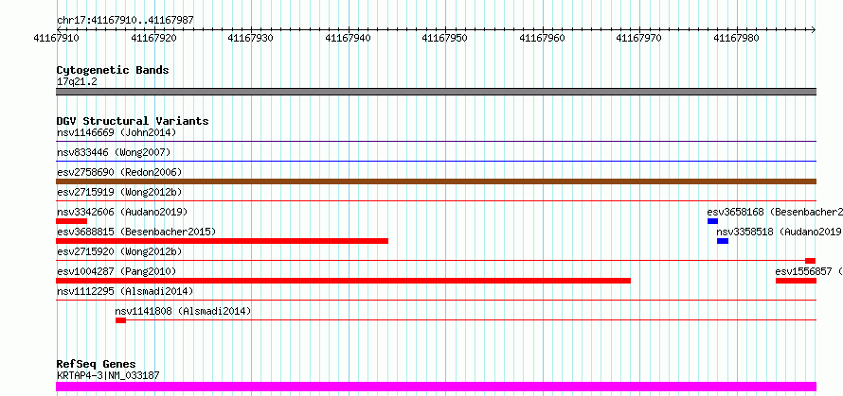Select the short red nsv3342606 bar
The image size is (843, 396).
(71, 221)
